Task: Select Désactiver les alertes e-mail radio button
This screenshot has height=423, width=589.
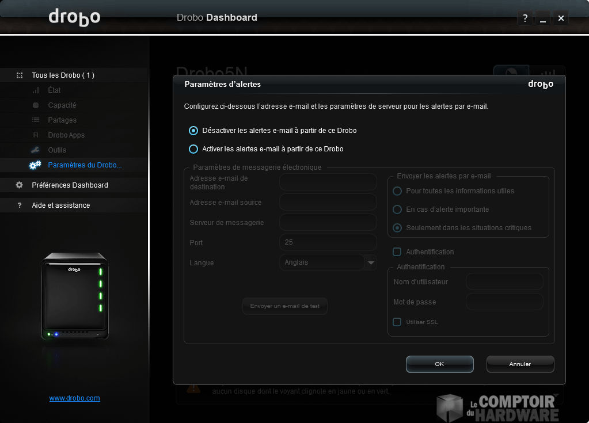Action: point(193,131)
